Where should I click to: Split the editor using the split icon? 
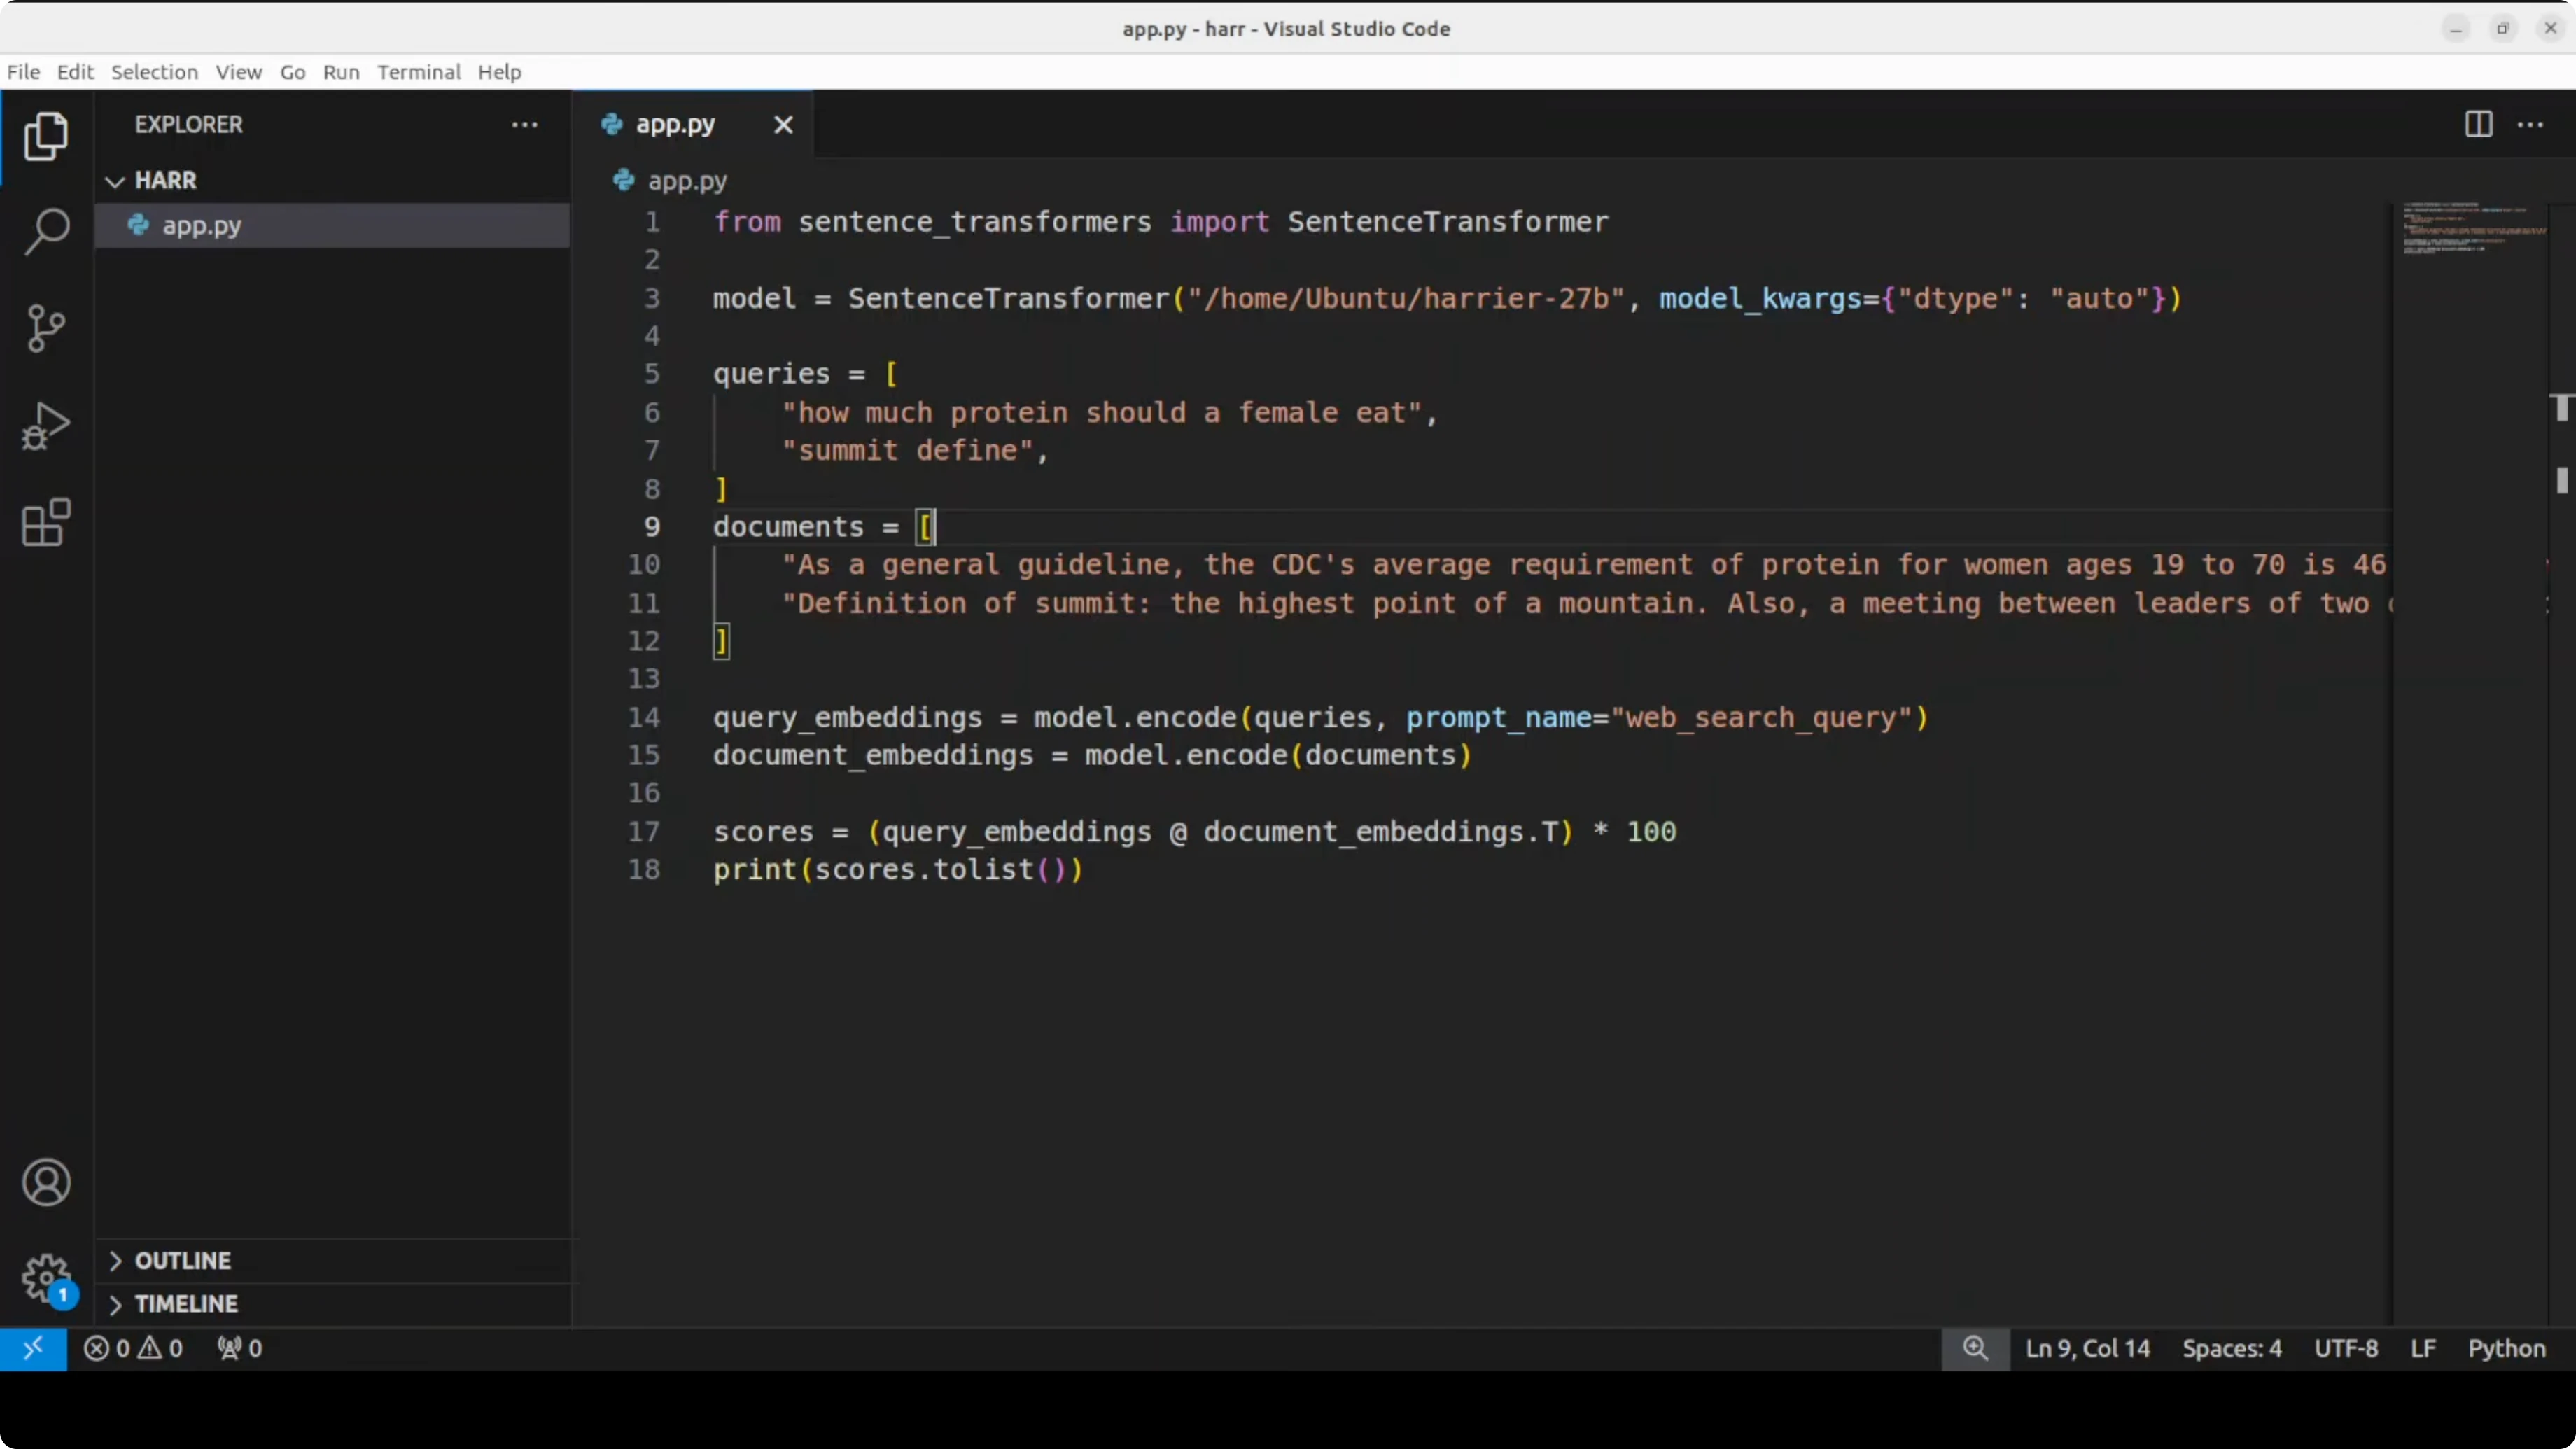point(2477,124)
